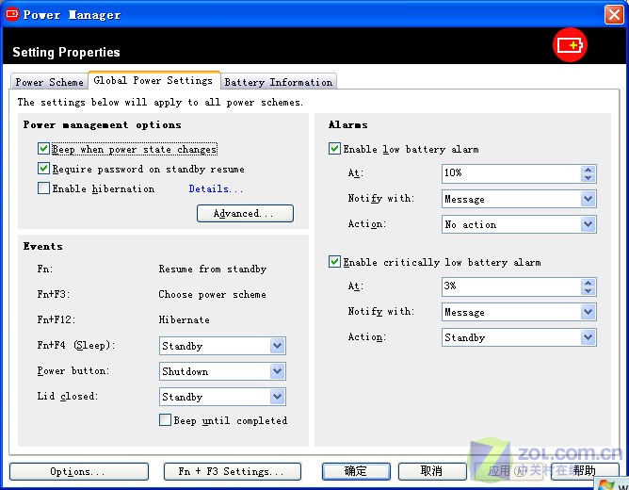
Task: Decrease low battery alarm level below 10%
Action: point(589,178)
